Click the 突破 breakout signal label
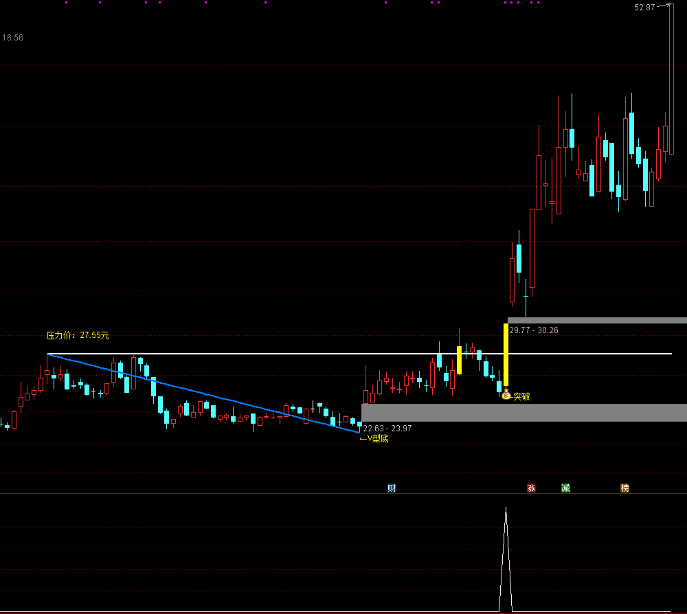Screen dimensions: 687x614 click(521, 396)
